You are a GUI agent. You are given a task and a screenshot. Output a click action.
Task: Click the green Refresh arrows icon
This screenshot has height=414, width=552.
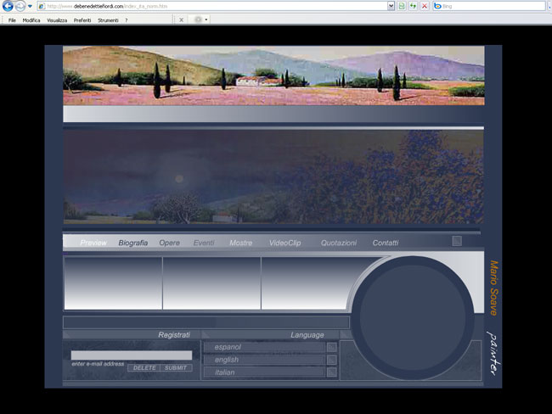click(413, 6)
